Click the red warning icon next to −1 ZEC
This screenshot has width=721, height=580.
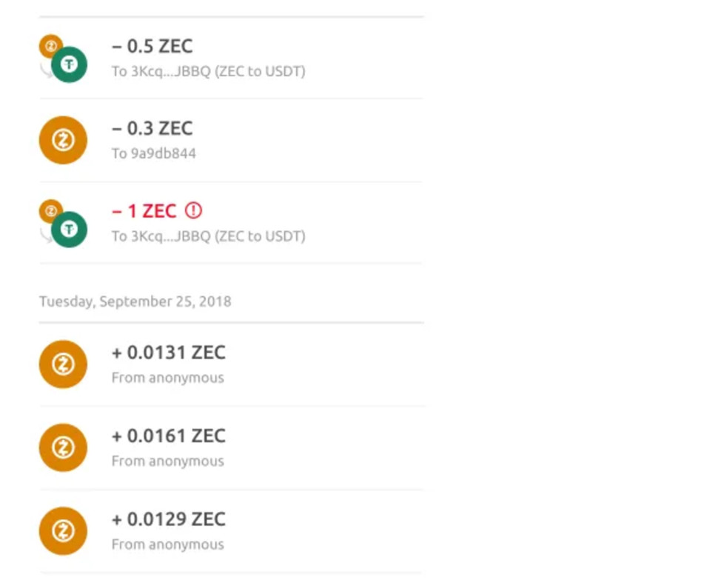click(x=193, y=211)
